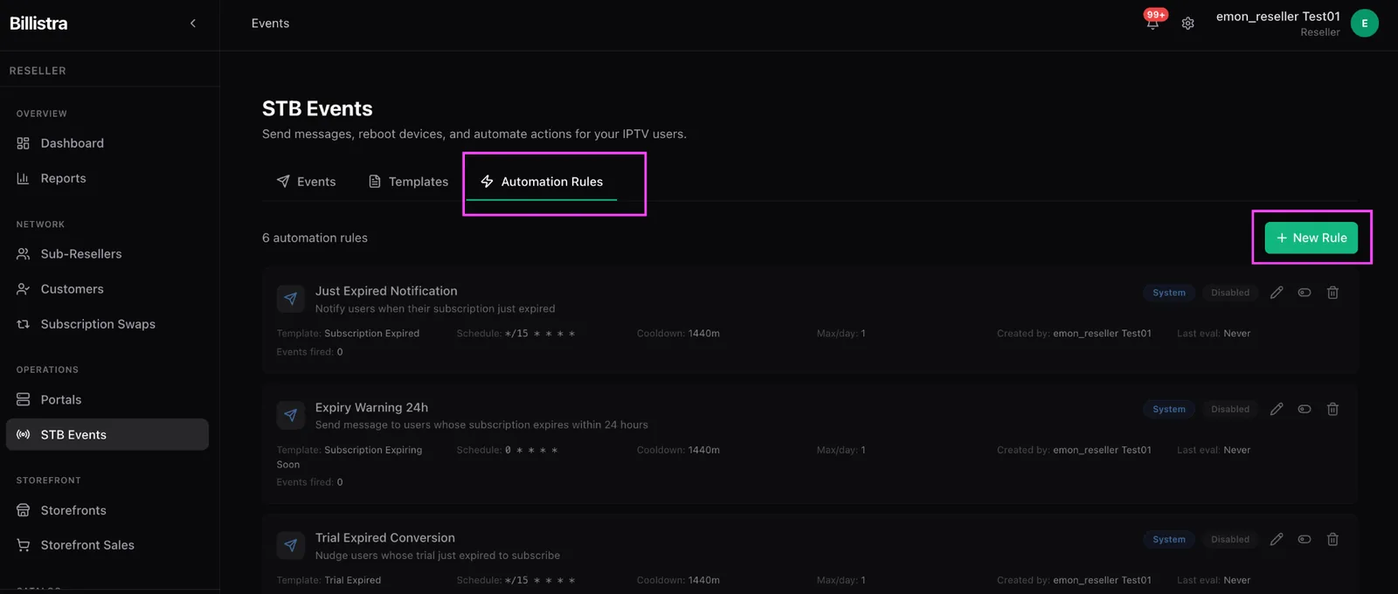Switch to the Events tab
This screenshot has height=594, width=1398.
[306, 182]
